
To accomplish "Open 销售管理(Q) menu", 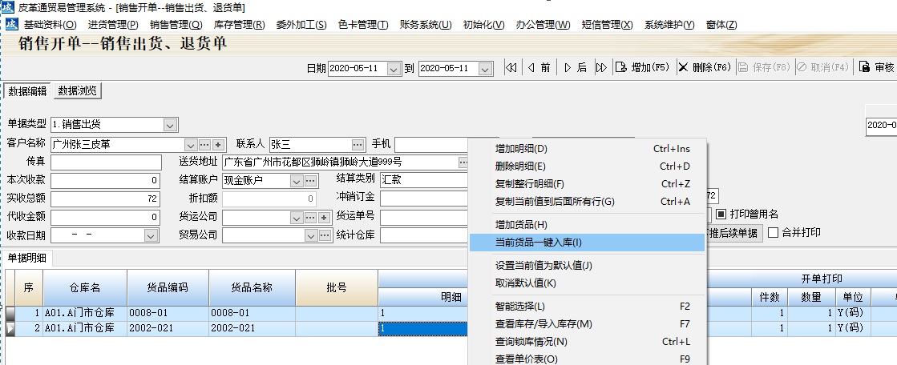I will click(176, 25).
